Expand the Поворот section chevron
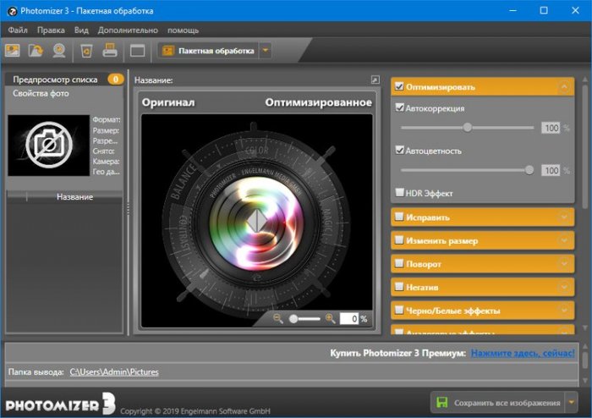 [564, 264]
